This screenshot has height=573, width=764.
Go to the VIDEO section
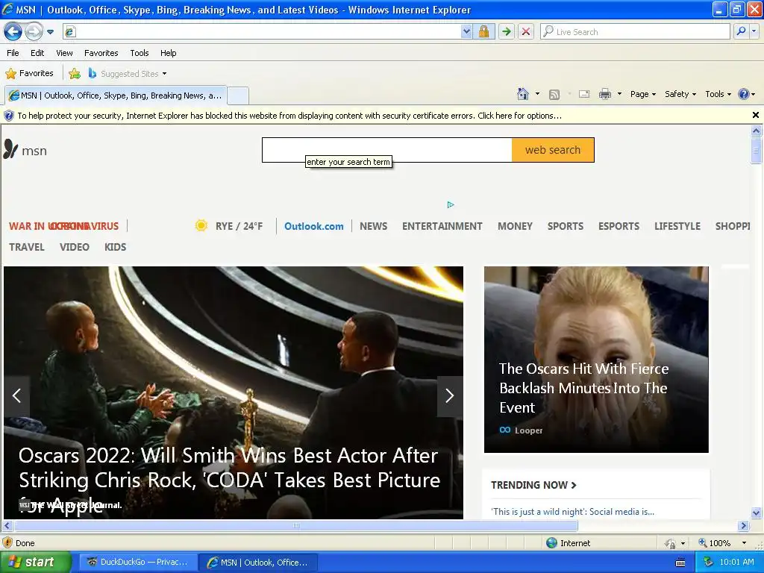tap(74, 247)
